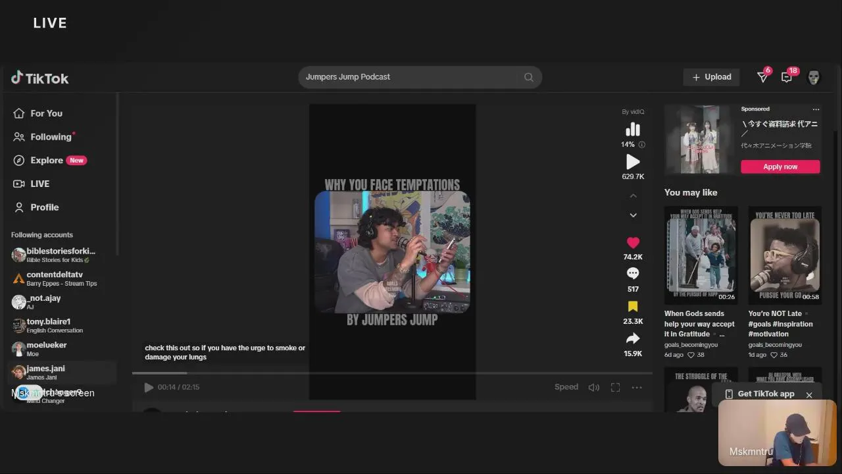The image size is (842, 474).
Task: Save video with bookmark icon
Action: (x=633, y=306)
